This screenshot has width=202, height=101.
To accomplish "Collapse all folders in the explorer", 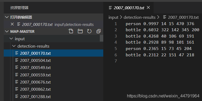I will (x=98, y=31).
